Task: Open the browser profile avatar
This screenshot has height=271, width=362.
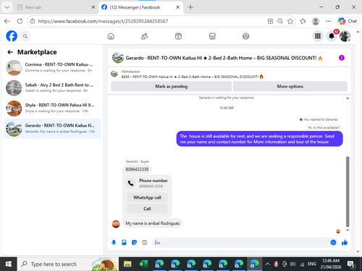Action: coord(316,21)
